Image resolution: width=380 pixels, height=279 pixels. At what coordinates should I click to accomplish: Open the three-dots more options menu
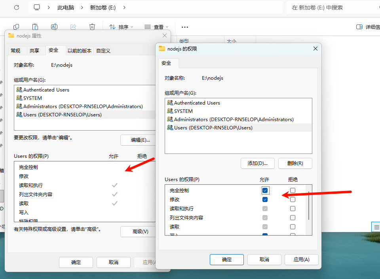pyautogui.click(x=185, y=27)
